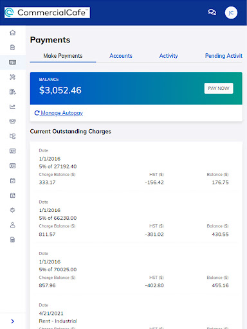Select the payments card icon in sidebar
Image resolution: width=247 pixels, height=329 pixels.
13,62
